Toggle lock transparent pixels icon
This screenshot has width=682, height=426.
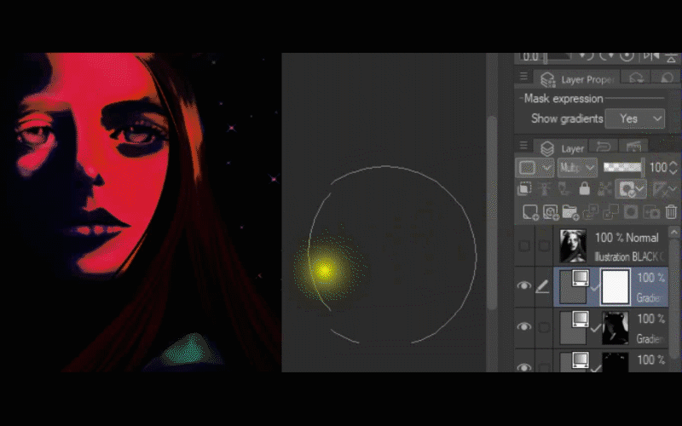pyautogui.click(x=604, y=188)
